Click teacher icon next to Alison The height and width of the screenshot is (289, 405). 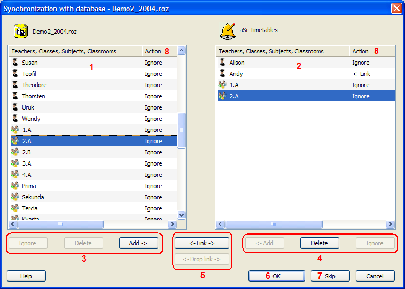(x=222, y=63)
